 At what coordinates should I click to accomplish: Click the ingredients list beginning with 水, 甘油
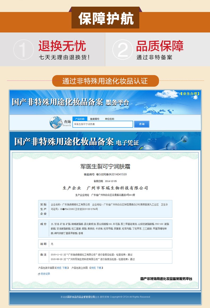[110, 229]
